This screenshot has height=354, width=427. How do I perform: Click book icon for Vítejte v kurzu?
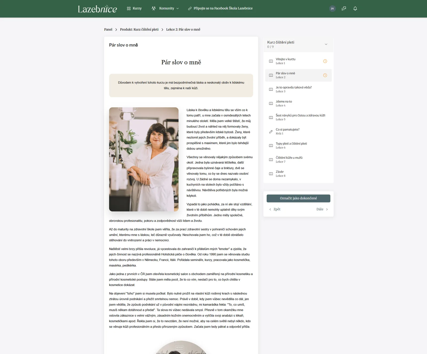click(271, 61)
